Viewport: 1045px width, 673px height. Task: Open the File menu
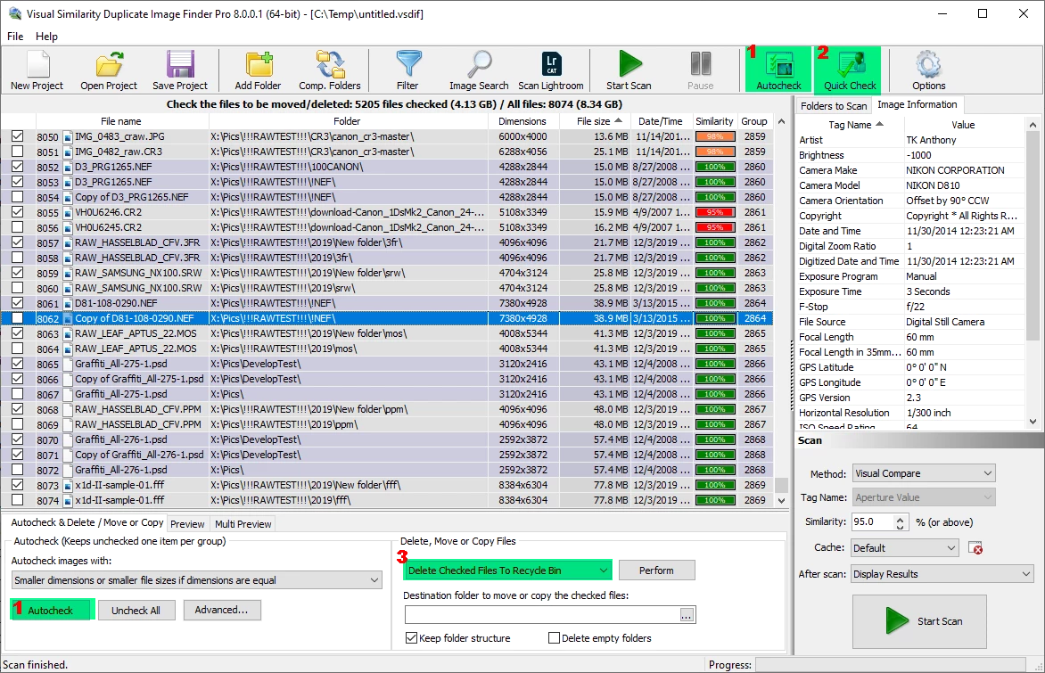(x=15, y=36)
